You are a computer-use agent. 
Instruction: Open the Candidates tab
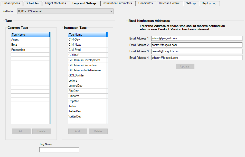(145, 3)
